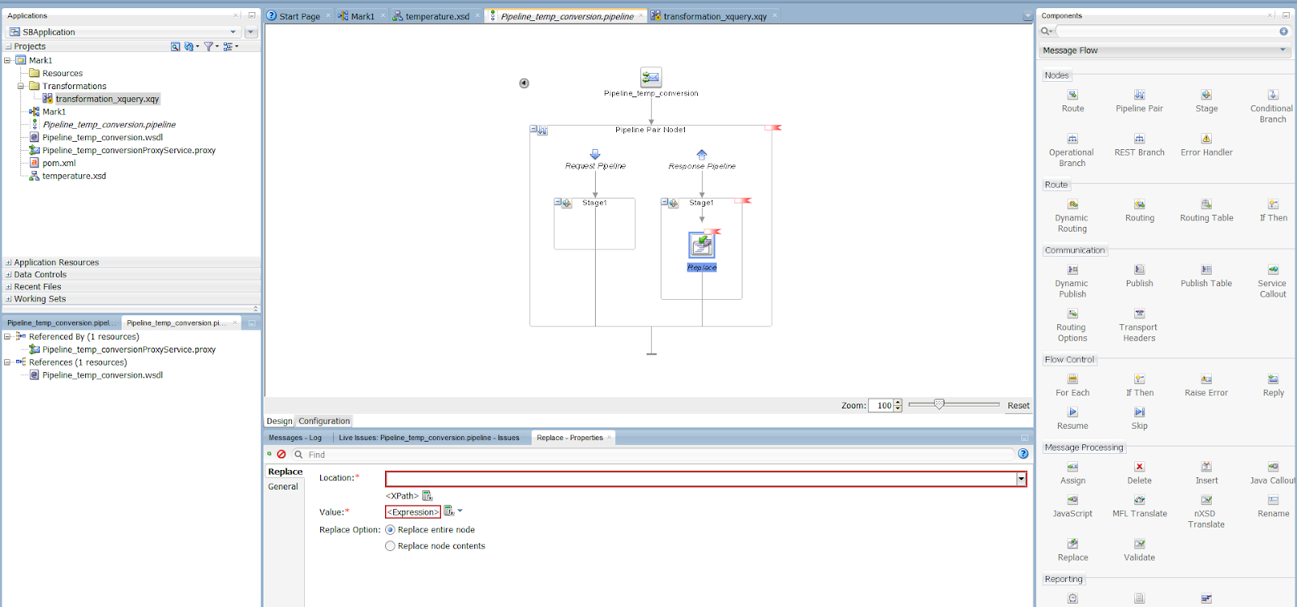Open the Location dropdown arrow
The width and height of the screenshot is (1297, 607).
click(1021, 479)
